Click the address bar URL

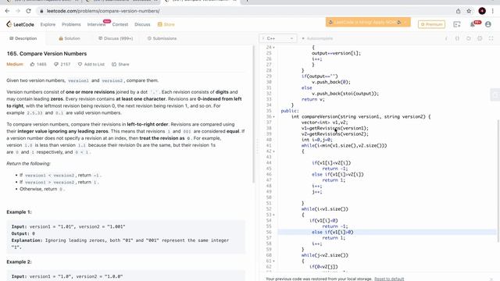pyautogui.click(x=103, y=11)
